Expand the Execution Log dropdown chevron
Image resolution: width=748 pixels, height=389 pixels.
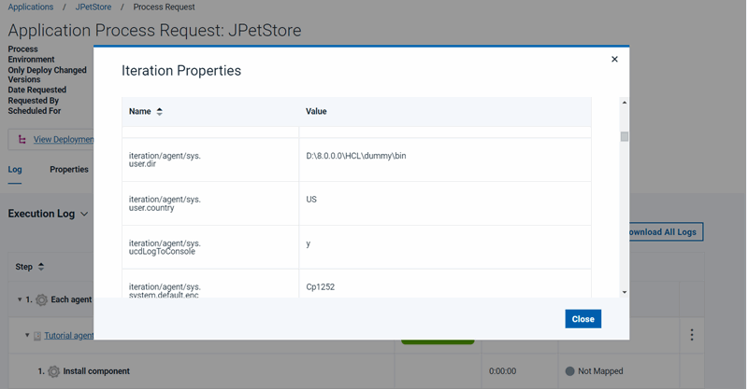click(x=85, y=214)
